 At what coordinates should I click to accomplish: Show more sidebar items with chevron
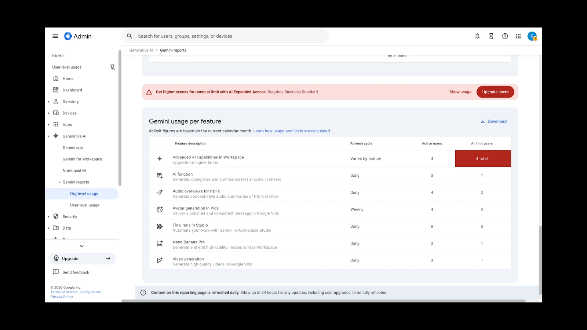click(81, 246)
